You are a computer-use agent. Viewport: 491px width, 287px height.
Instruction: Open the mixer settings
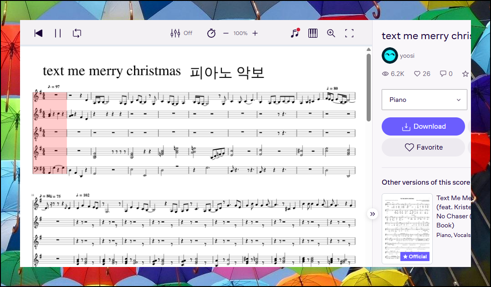(x=175, y=33)
